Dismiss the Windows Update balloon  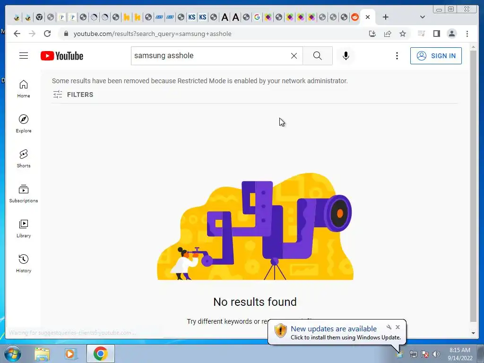(x=398, y=327)
